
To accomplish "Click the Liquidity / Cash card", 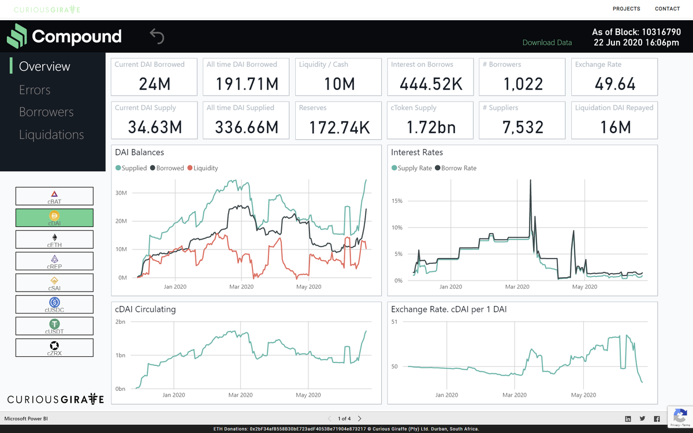I will click(338, 76).
